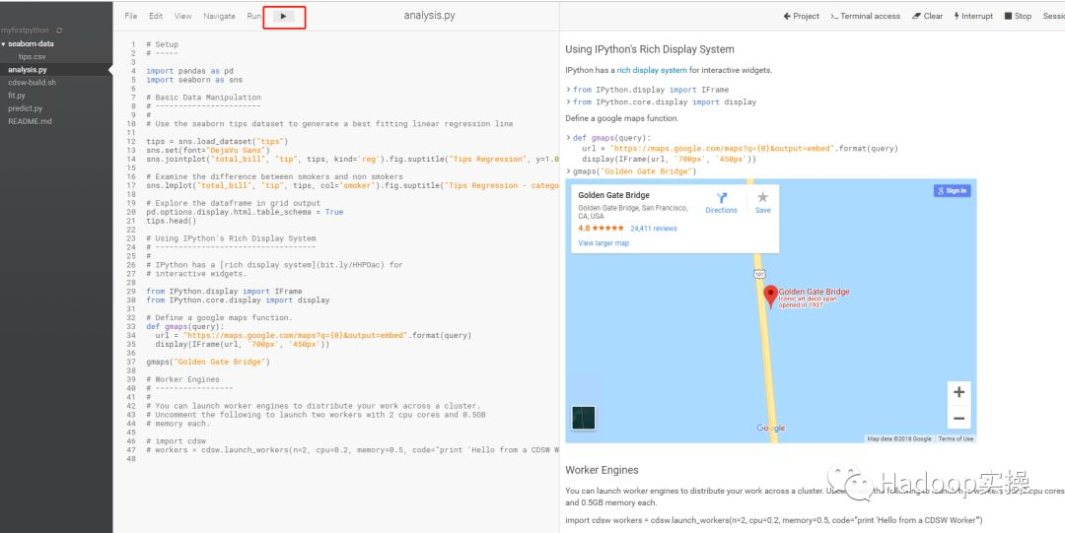Click the Directions icon on map card
The height and width of the screenshot is (533, 1065).
click(x=721, y=198)
